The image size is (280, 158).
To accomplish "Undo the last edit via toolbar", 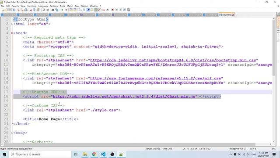I will click(44, 10).
